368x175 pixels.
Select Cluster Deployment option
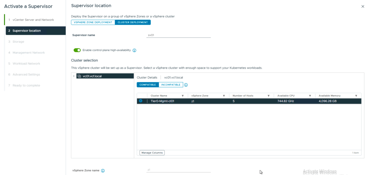click(x=133, y=22)
